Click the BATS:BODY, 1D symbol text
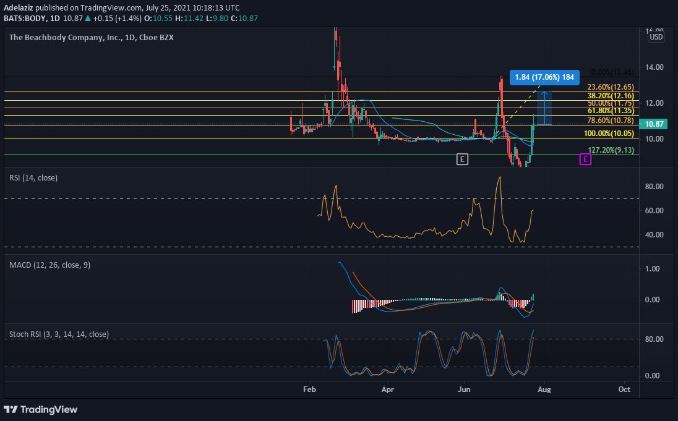Image resolution: width=678 pixels, height=421 pixels. (32, 18)
